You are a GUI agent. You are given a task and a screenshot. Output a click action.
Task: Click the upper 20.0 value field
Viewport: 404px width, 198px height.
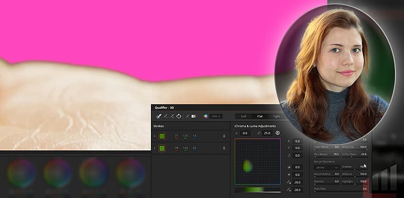[297, 182]
